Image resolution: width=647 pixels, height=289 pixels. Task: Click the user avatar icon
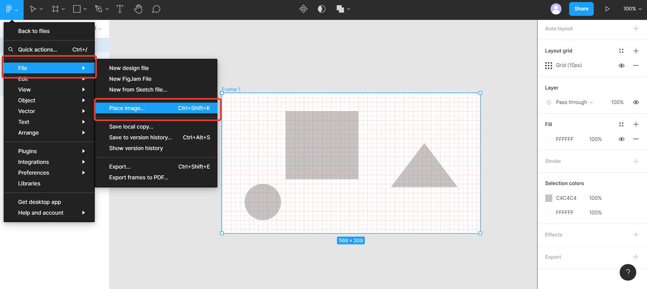tap(556, 9)
